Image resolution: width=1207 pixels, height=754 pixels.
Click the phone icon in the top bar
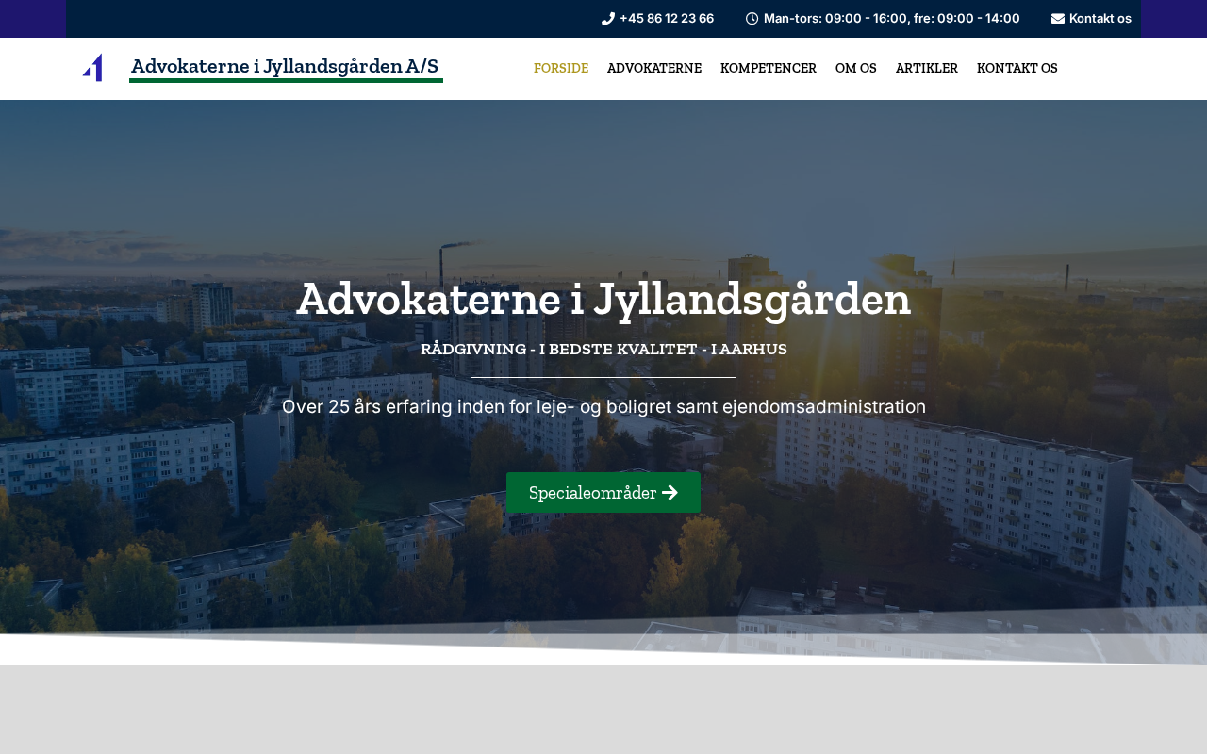608,19
